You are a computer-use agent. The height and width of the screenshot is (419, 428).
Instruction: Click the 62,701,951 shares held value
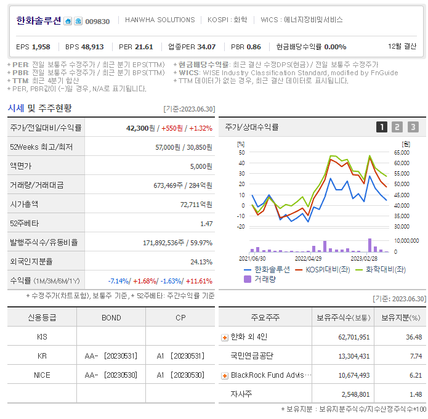click(353, 337)
